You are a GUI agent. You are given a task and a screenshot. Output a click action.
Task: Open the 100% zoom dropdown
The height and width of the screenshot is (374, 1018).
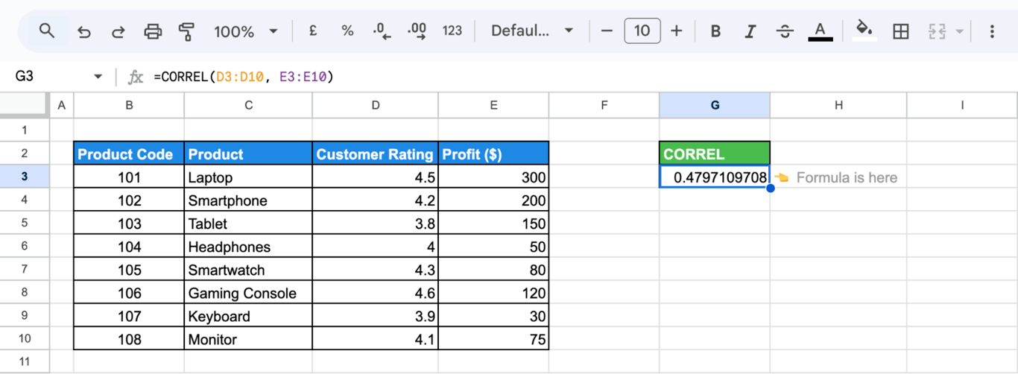(x=245, y=31)
